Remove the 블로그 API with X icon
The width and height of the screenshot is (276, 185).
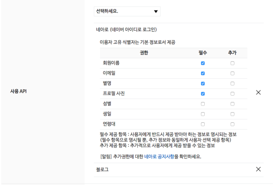[x=258, y=169]
